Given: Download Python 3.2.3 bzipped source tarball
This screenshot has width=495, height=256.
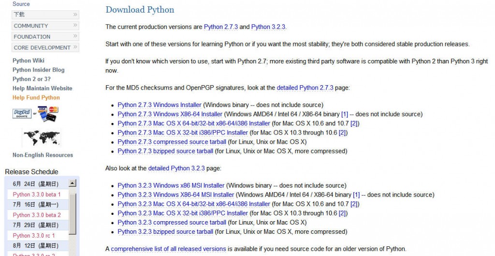Looking at the screenshot, I should point(165,232).
